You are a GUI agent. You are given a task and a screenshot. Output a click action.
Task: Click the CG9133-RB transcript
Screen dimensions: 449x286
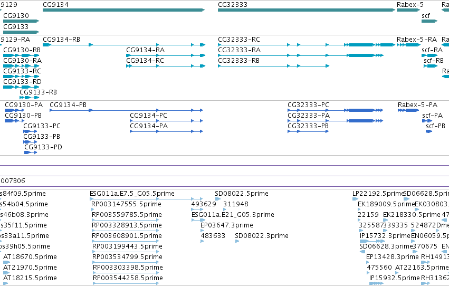coord(29,98)
